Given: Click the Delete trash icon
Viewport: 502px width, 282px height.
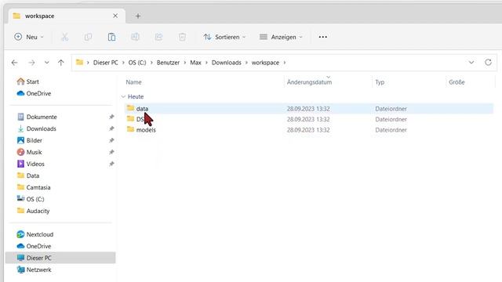Looking at the screenshot, I should tap(182, 37).
